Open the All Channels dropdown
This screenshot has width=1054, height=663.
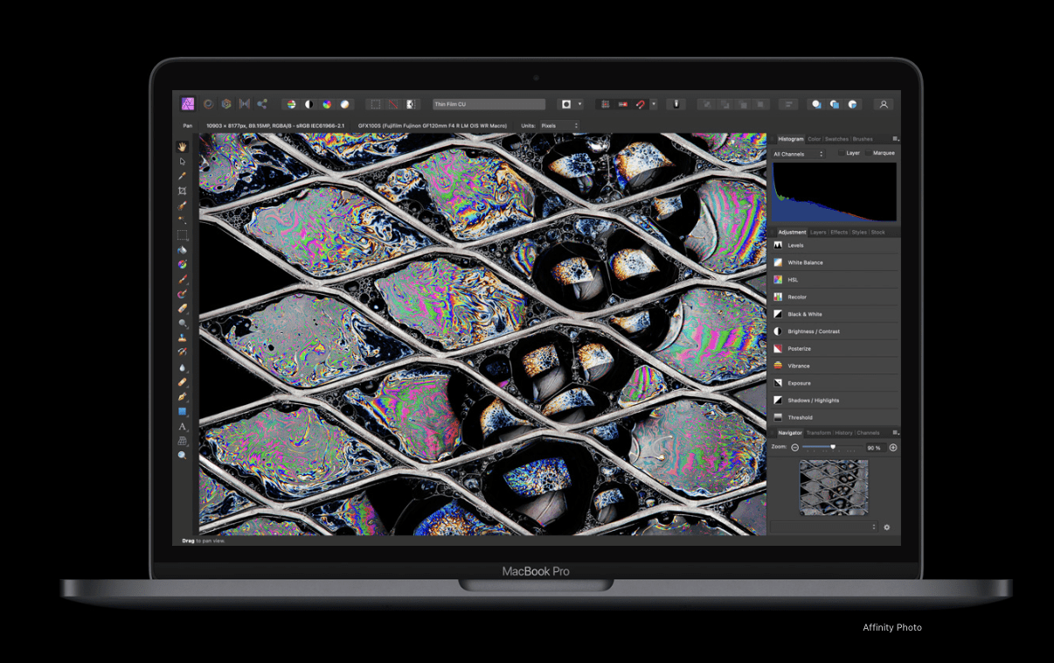[799, 154]
